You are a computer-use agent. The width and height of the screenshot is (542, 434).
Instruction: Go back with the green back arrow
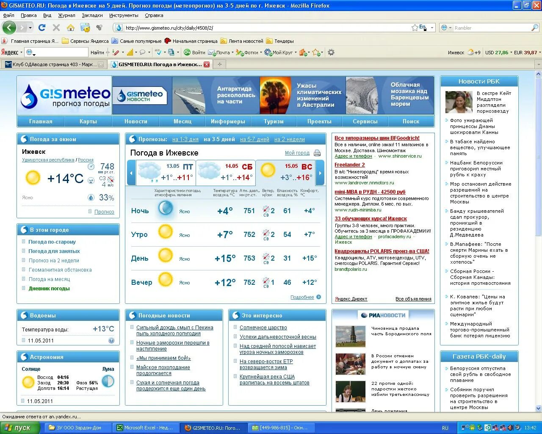[x=9, y=28]
